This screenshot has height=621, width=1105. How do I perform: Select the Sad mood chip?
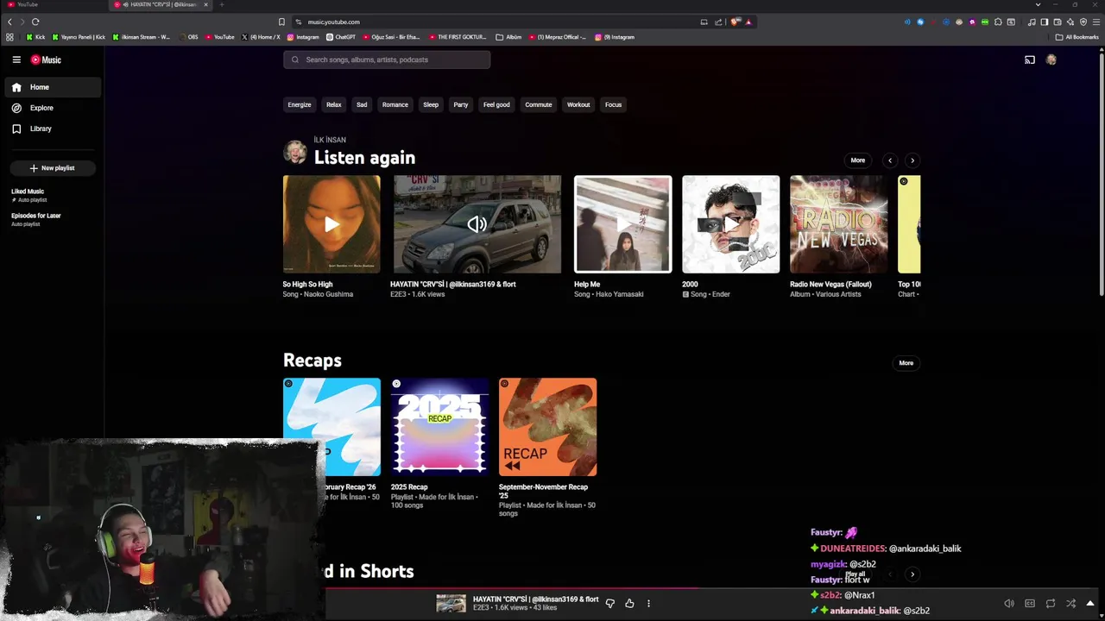362,104
